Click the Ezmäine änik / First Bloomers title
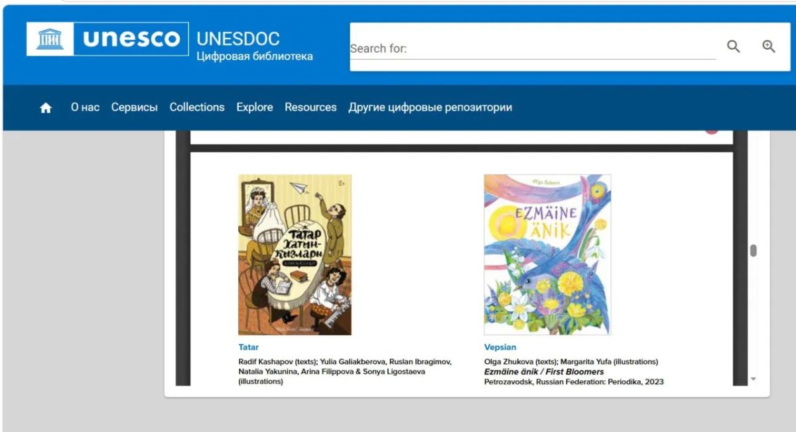The image size is (796, 432). click(545, 372)
